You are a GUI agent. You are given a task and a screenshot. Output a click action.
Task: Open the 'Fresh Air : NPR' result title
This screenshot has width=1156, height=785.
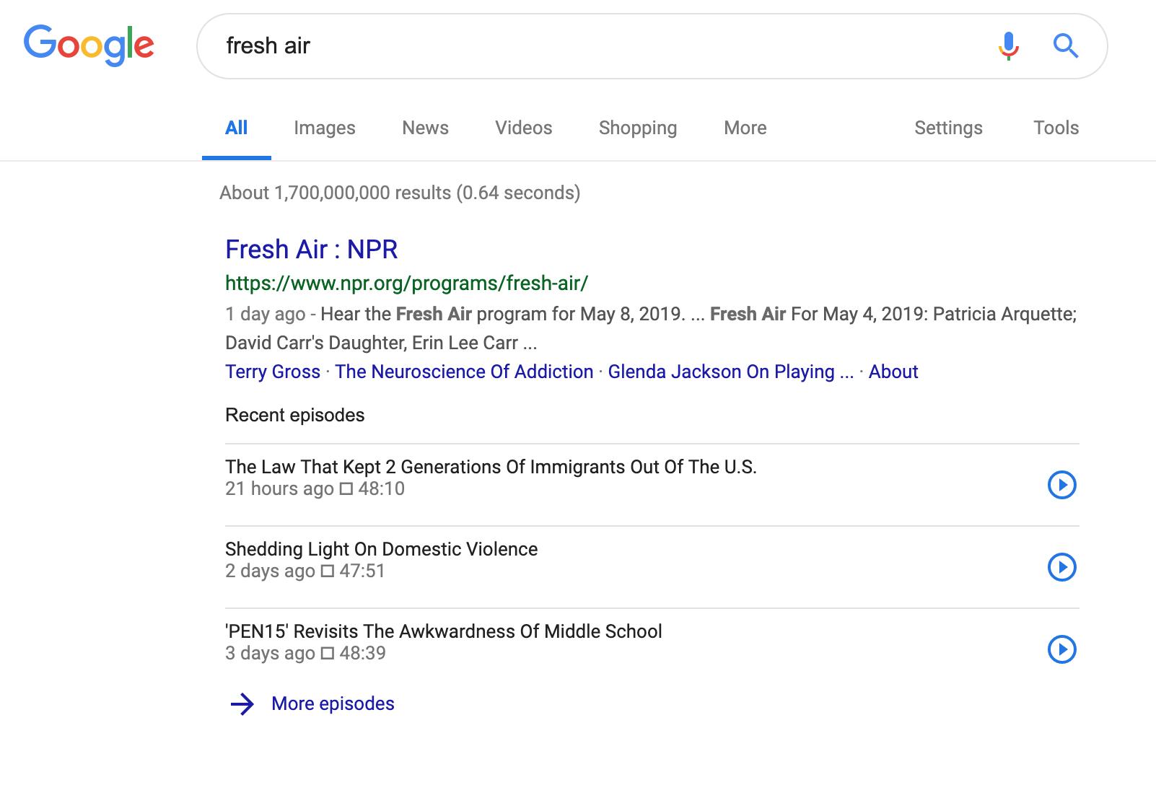tap(312, 250)
